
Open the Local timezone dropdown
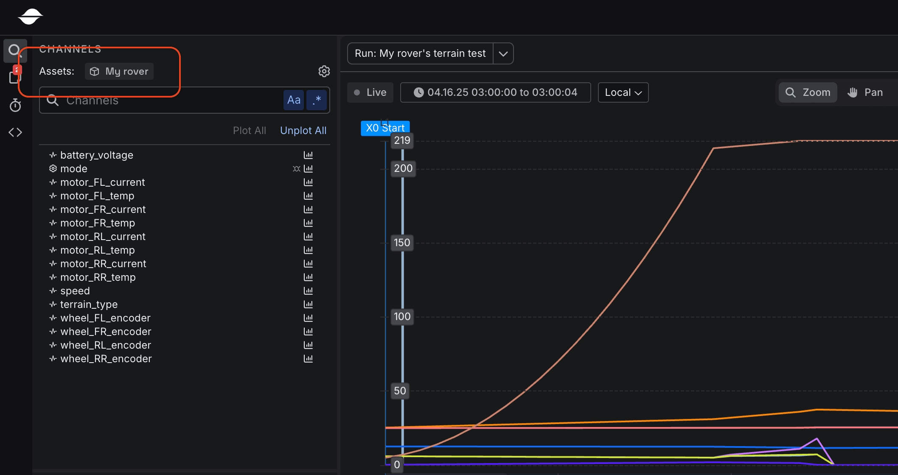(623, 92)
